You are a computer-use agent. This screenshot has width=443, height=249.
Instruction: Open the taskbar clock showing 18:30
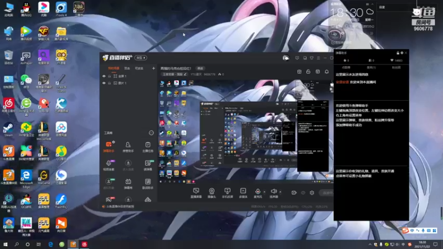click(x=422, y=244)
